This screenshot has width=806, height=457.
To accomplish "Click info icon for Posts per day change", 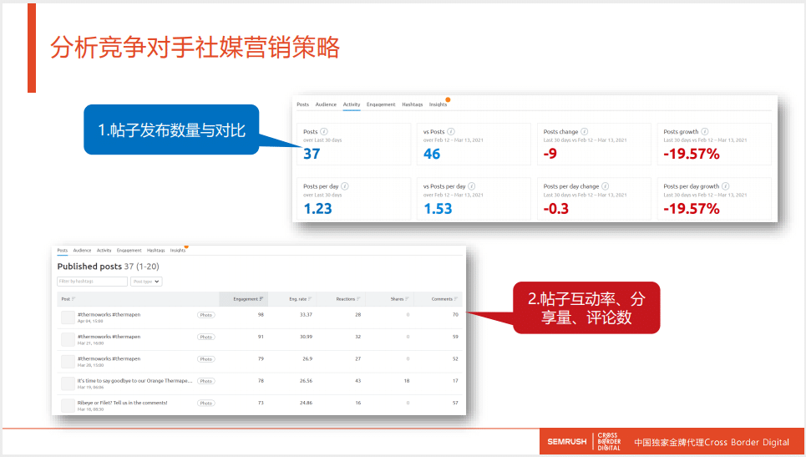I will point(606,186).
